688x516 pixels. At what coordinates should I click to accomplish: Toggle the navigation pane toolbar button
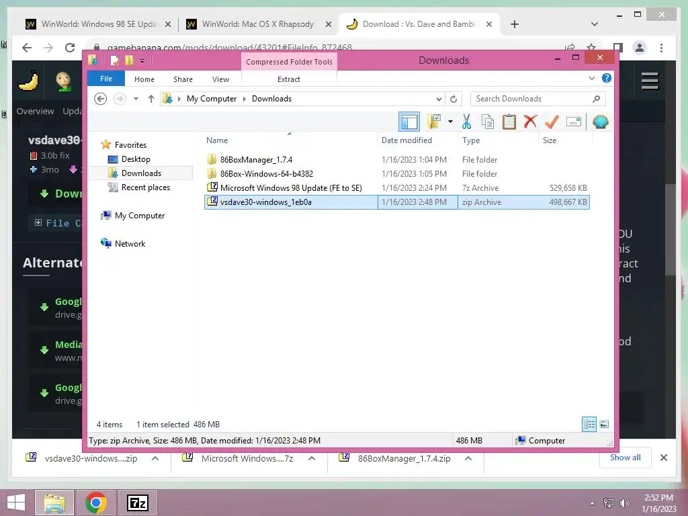coord(409,122)
